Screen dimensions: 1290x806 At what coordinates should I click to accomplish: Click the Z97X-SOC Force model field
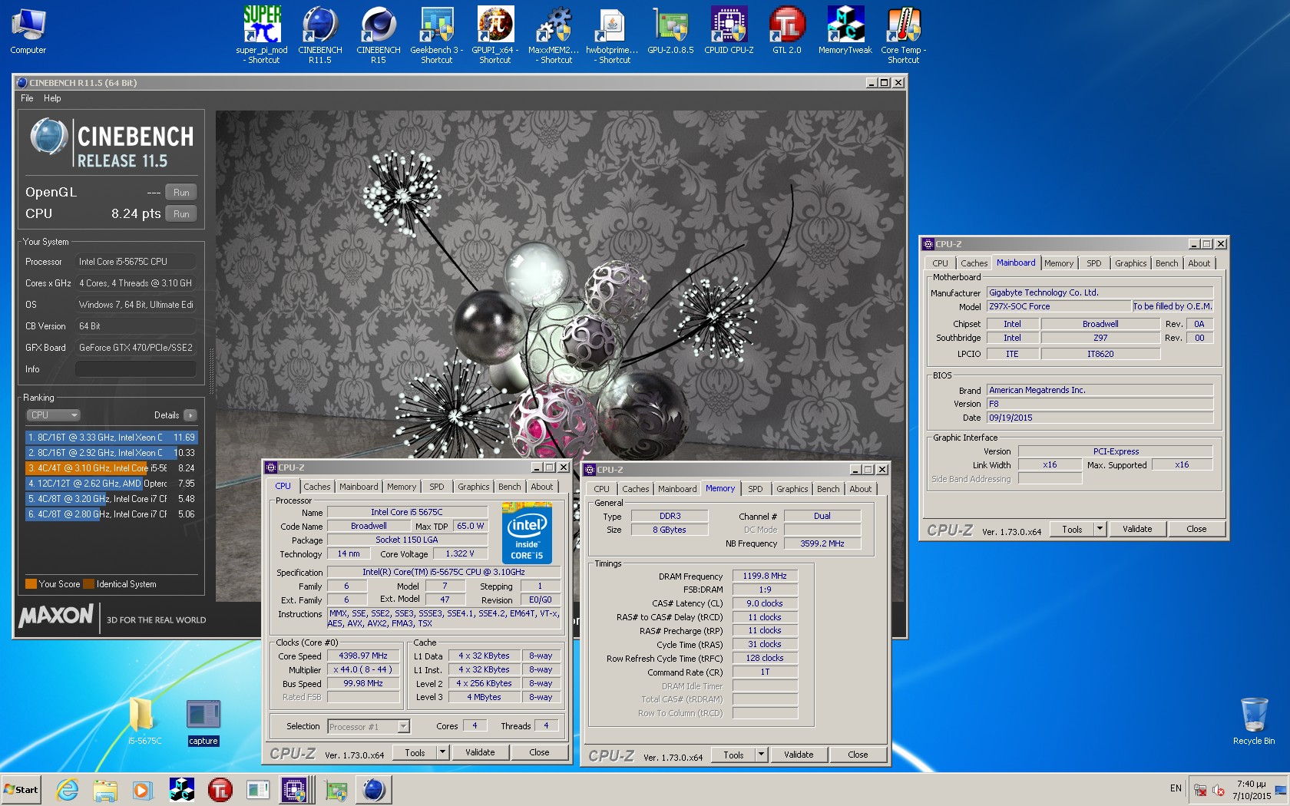(x=1059, y=306)
